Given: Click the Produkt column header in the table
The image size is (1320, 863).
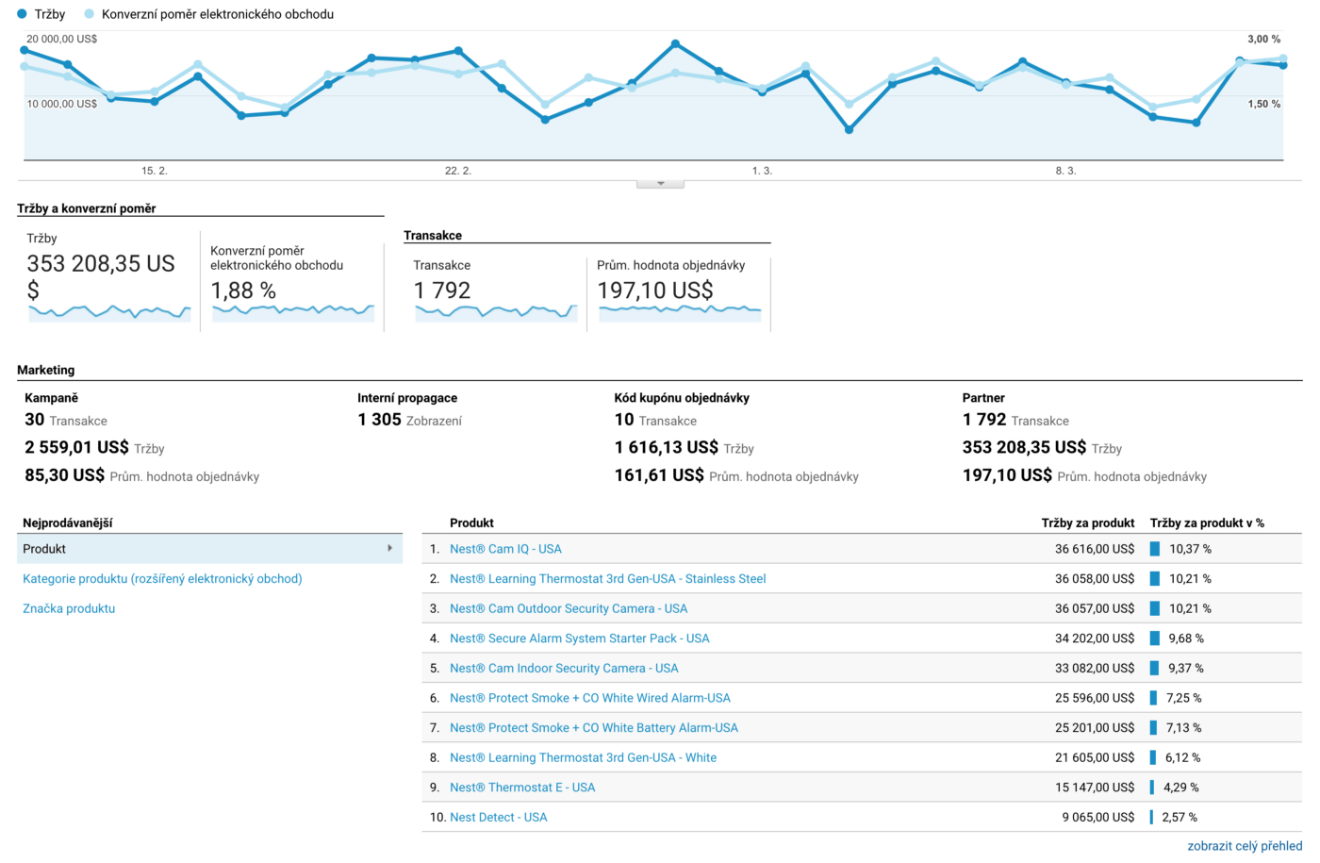Looking at the screenshot, I should tap(471, 523).
